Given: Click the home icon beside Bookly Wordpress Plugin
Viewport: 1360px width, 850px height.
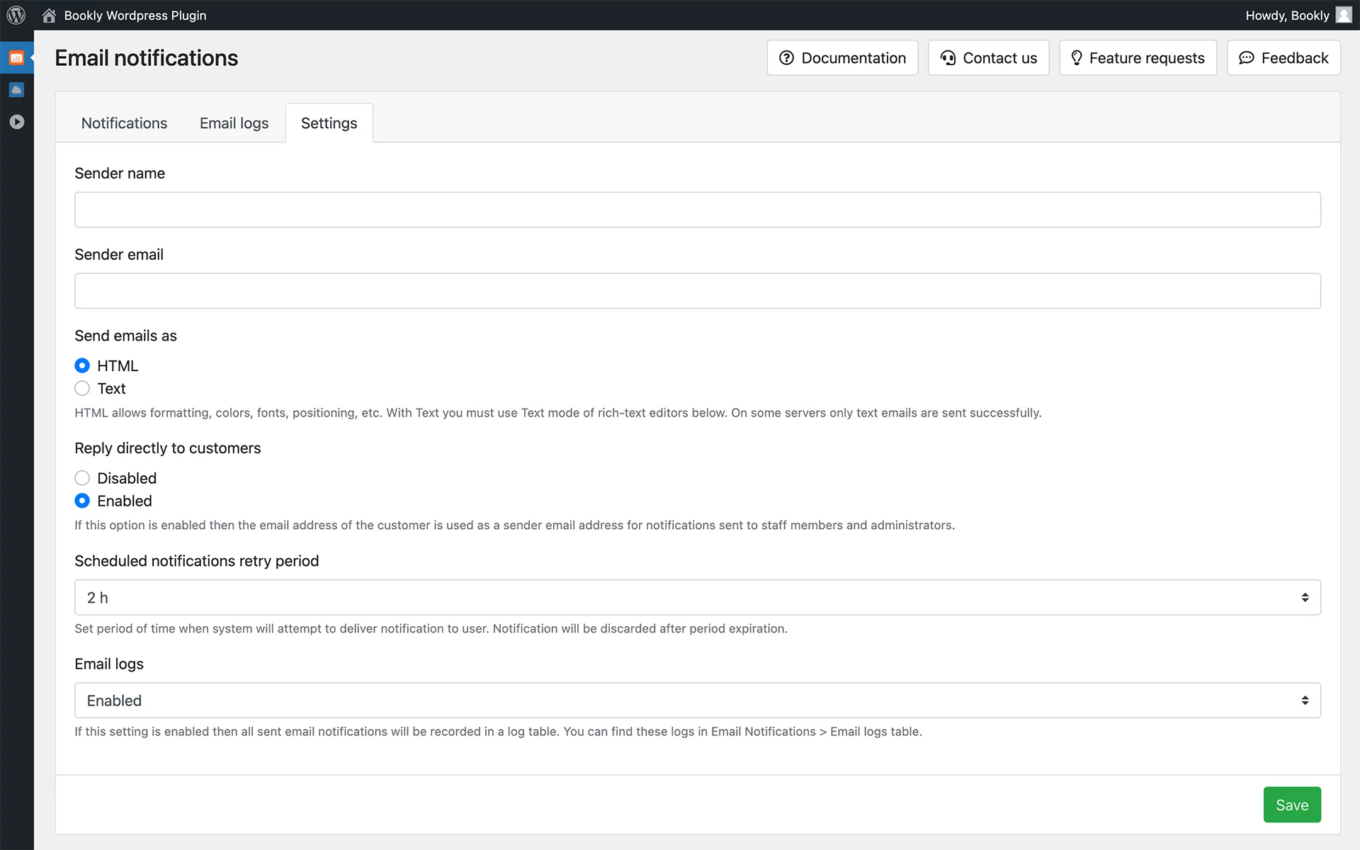Looking at the screenshot, I should (49, 15).
